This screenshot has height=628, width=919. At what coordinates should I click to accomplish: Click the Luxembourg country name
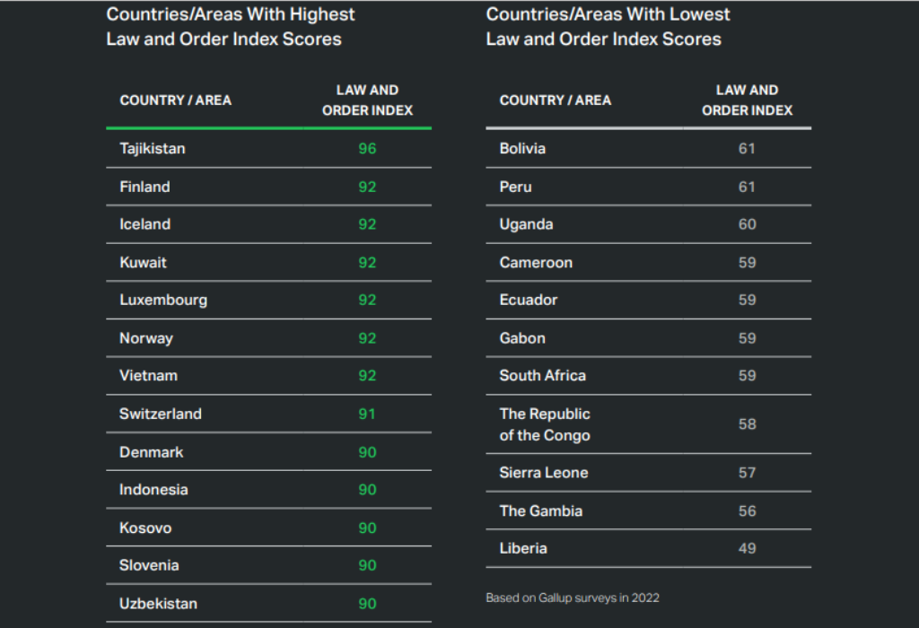click(x=163, y=300)
